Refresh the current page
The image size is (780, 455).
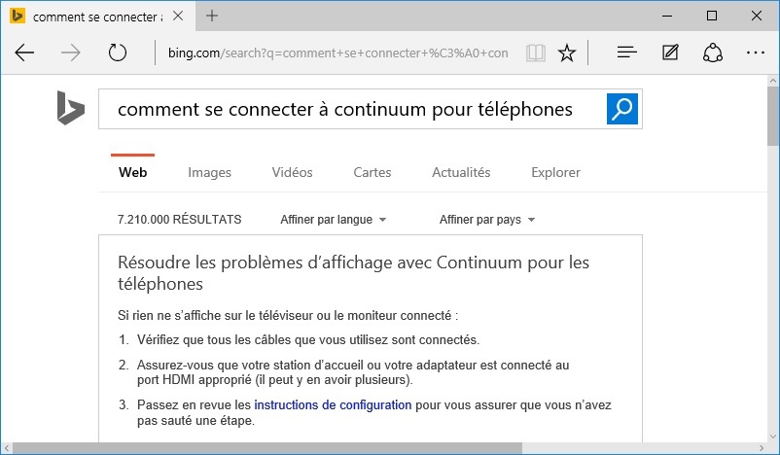point(118,52)
